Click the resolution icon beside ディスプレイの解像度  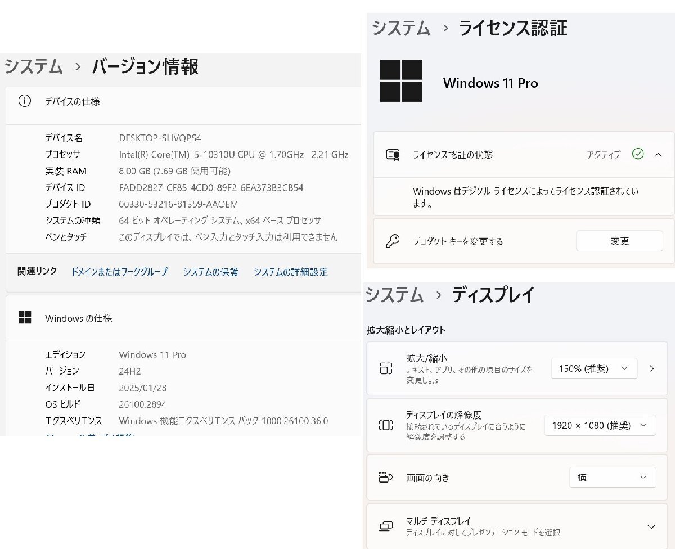tap(386, 425)
